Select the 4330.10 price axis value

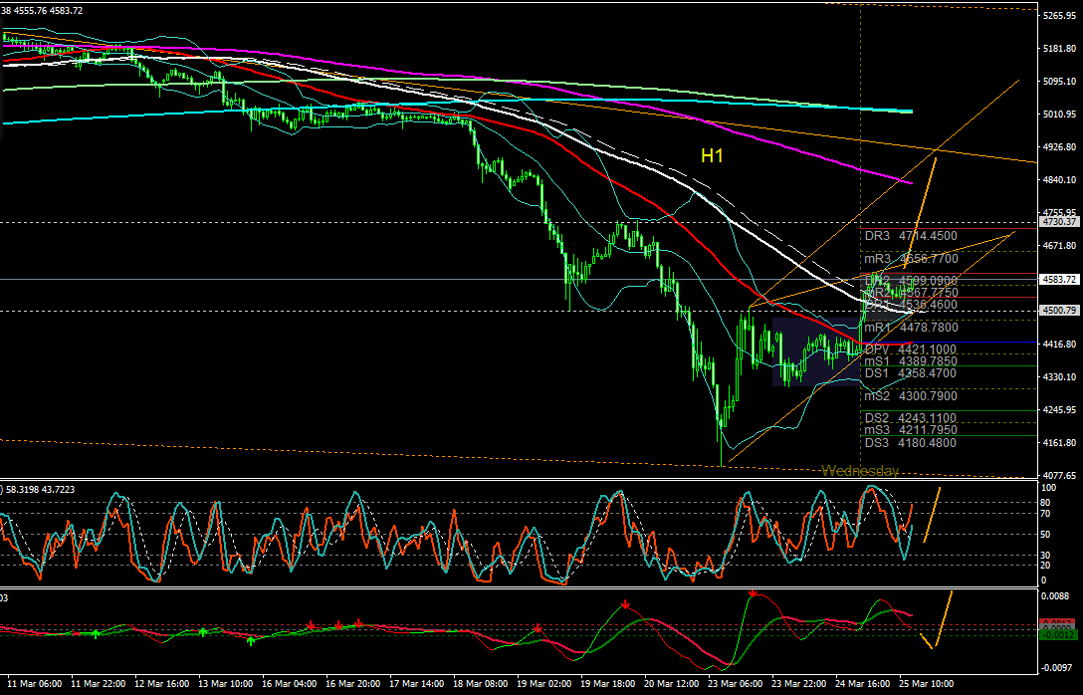tap(1059, 376)
